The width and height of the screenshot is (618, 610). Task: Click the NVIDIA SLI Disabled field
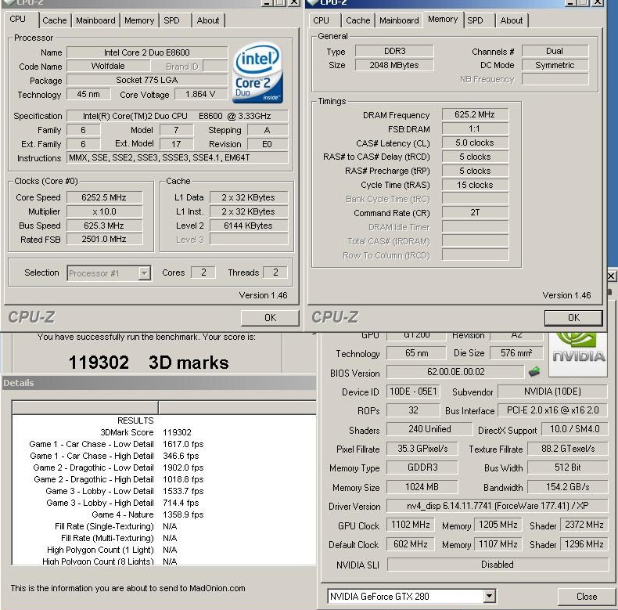498,565
